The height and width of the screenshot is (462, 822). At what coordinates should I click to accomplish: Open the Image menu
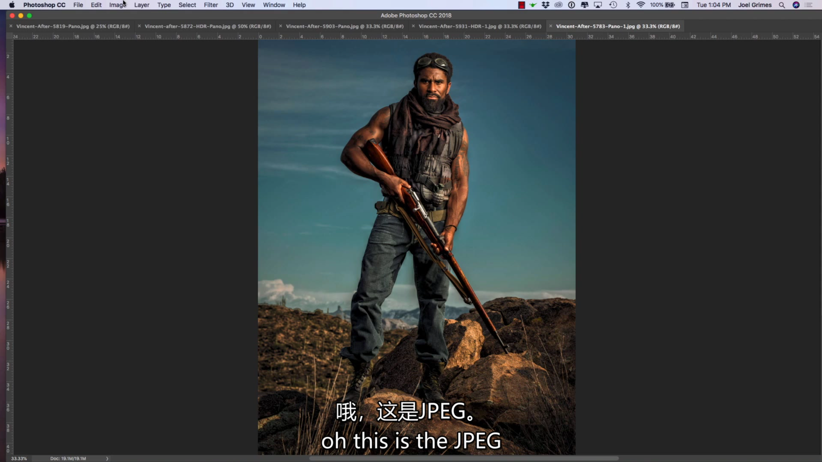117,5
